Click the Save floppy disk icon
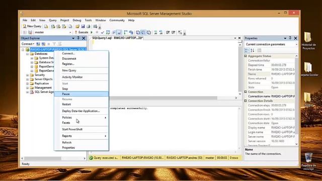Viewport: 322px width, 181px height. 83,26
